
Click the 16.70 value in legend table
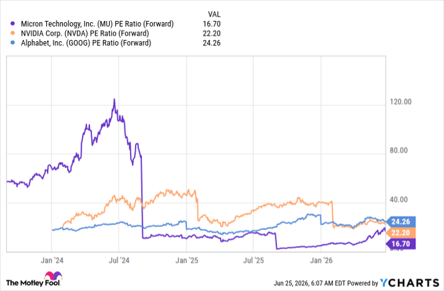(x=211, y=24)
